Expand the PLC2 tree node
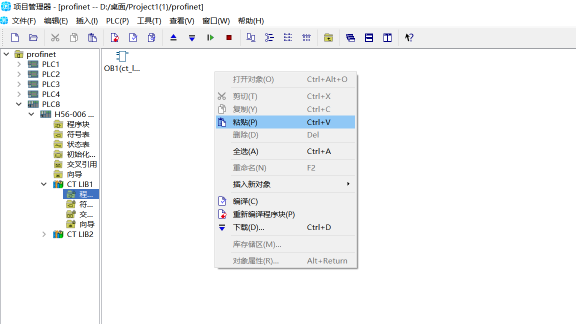This screenshot has width=576, height=324. [x=19, y=74]
